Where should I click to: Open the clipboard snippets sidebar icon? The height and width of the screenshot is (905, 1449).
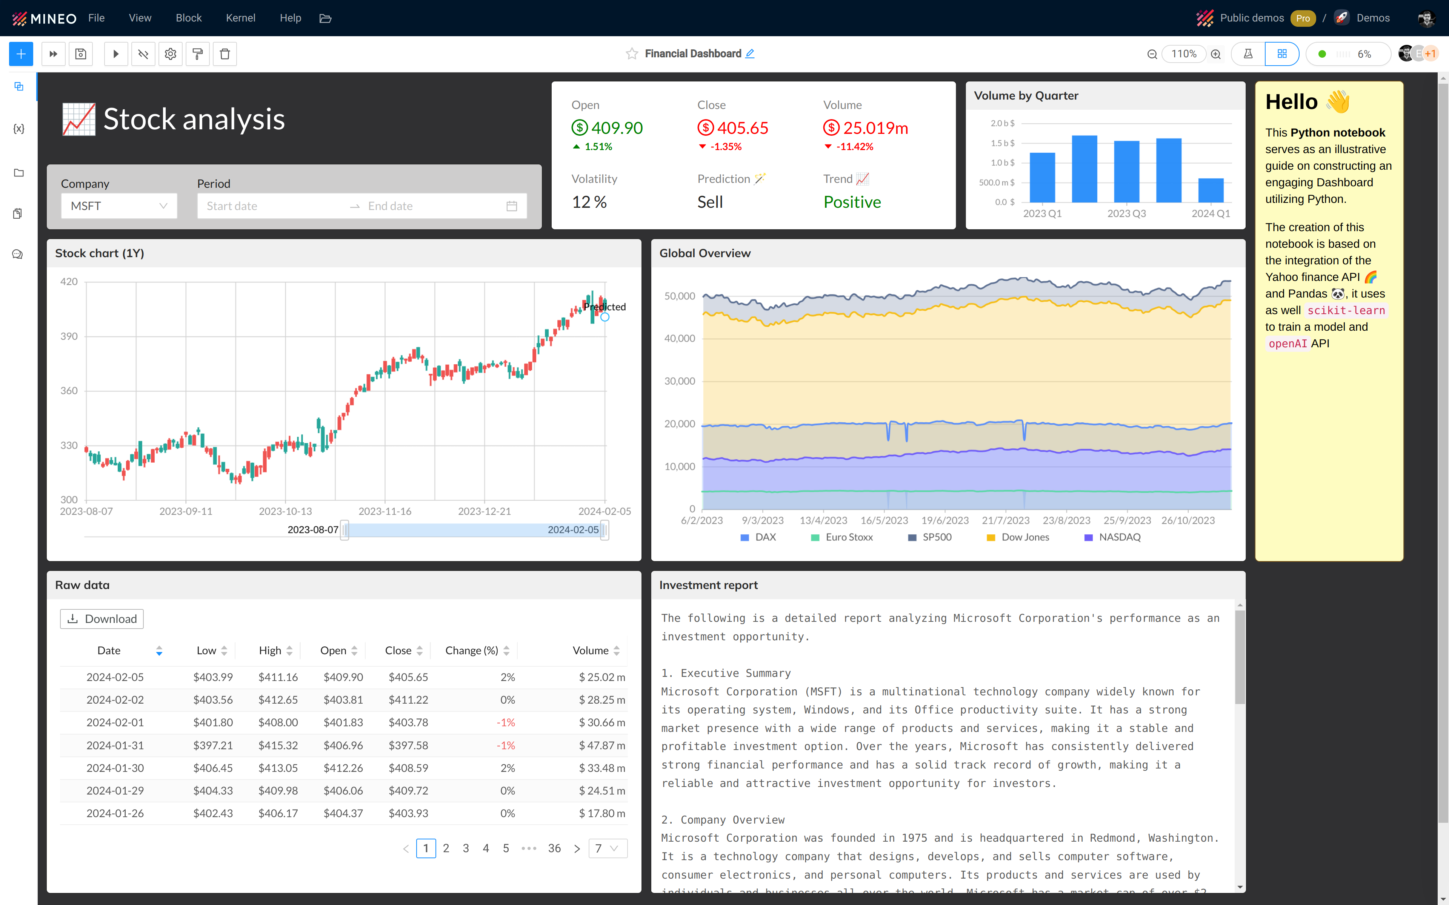coord(18,214)
